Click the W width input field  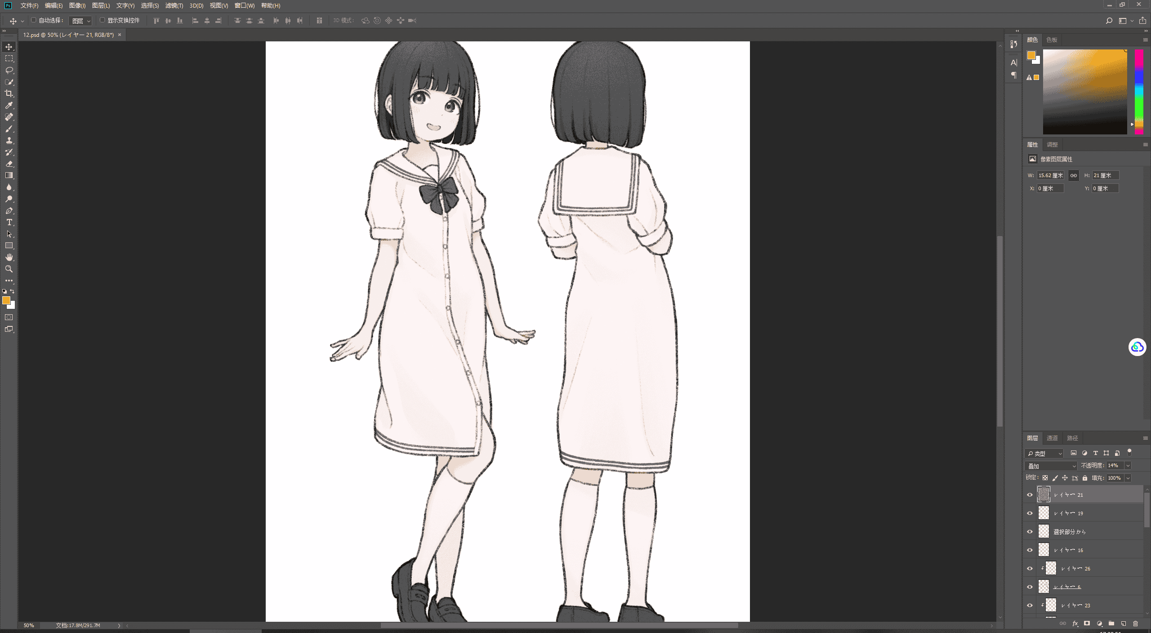[1050, 175]
